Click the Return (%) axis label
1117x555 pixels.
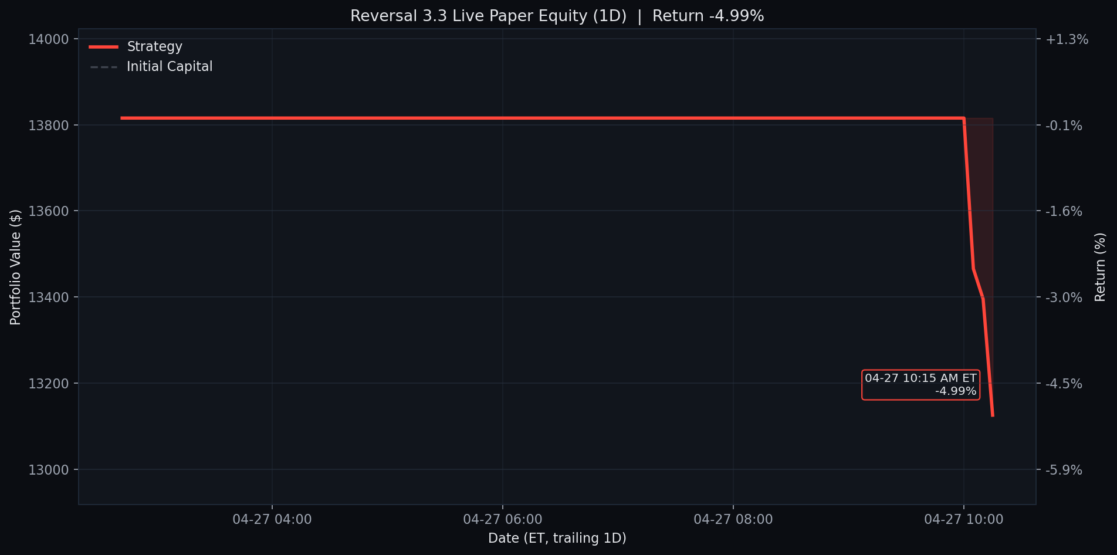[1101, 266]
